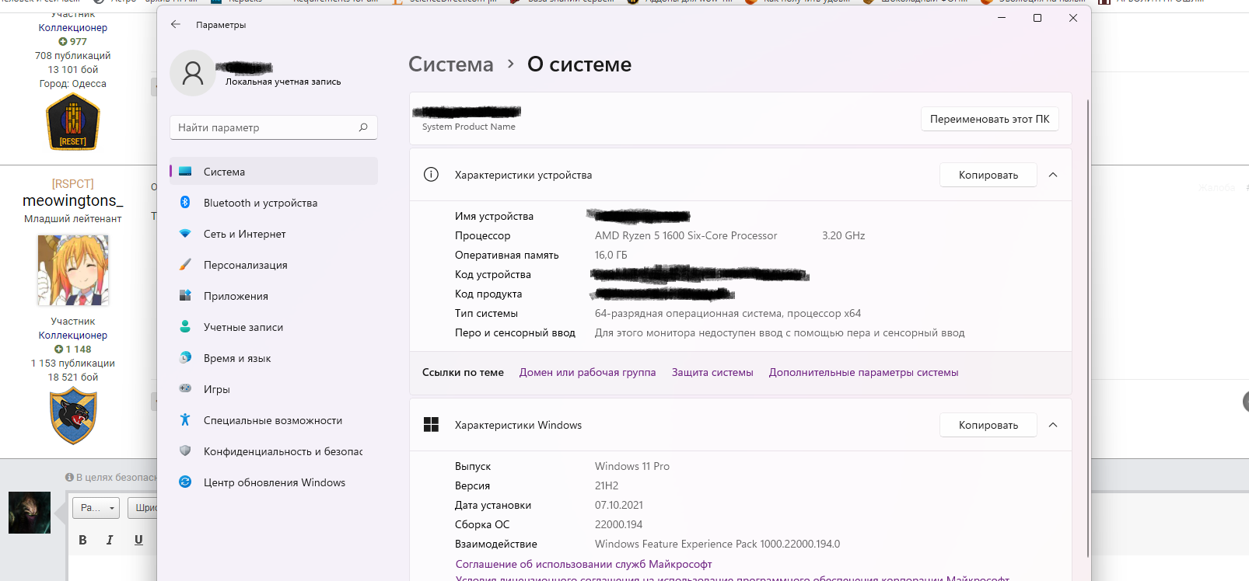The height and width of the screenshot is (581, 1249).
Task: Click Система in the breadcrumb header
Action: tap(451, 64)
